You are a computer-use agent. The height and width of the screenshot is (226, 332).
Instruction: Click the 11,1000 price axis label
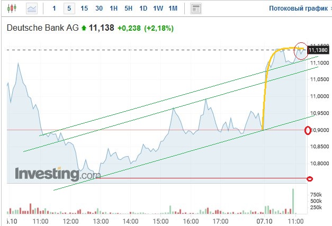319,63
